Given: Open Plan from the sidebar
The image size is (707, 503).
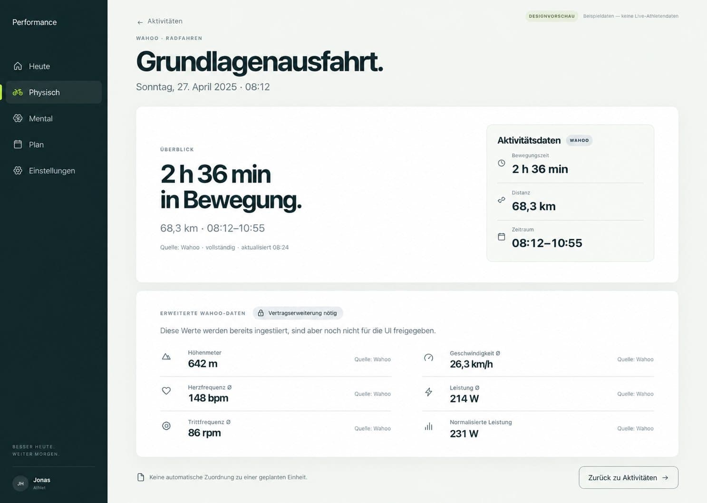Looking at the screenshot, I should 54,145.
